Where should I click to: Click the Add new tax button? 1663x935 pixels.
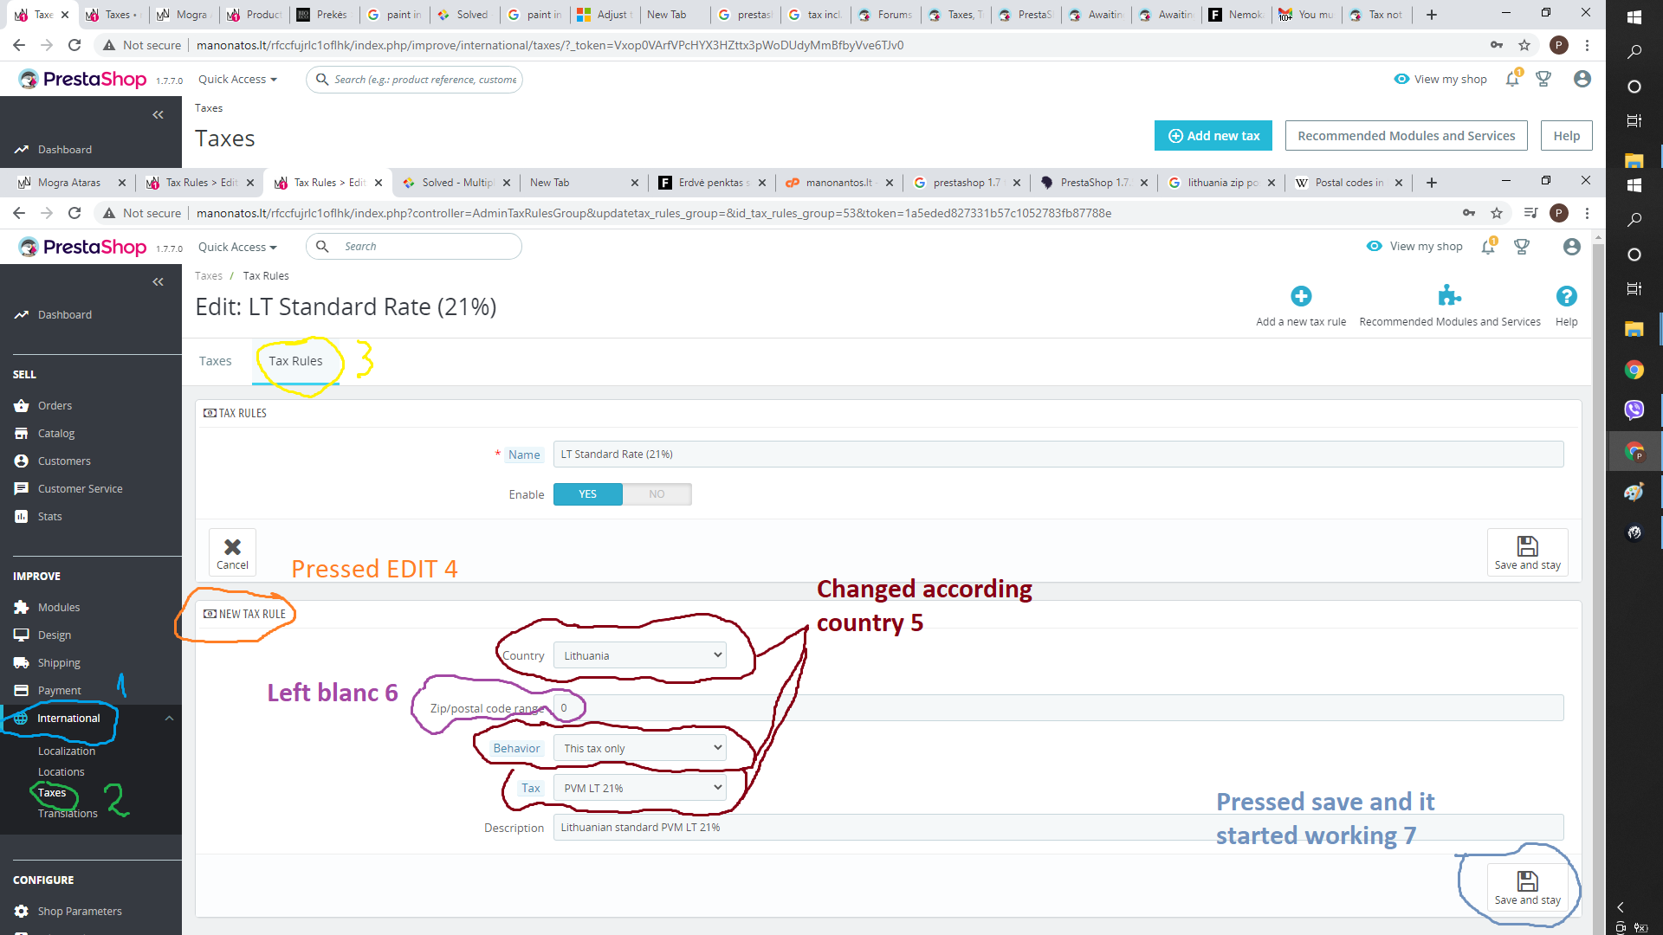click(1213, 136)
